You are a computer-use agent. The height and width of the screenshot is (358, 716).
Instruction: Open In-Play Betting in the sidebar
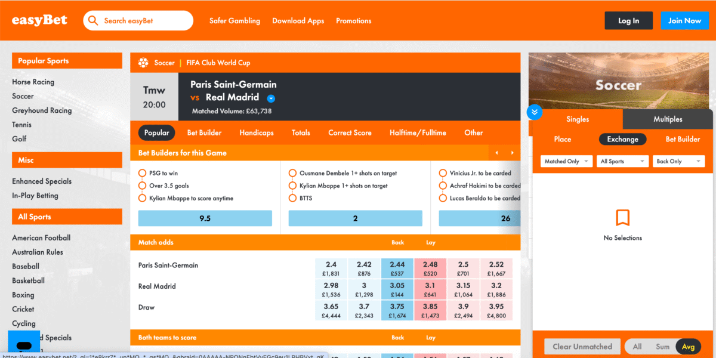coord(35,196)
